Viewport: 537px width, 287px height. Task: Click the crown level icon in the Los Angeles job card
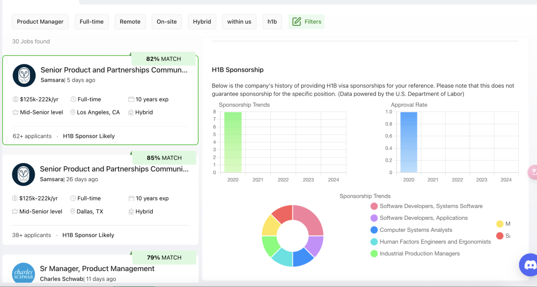[x=15, y=112]
